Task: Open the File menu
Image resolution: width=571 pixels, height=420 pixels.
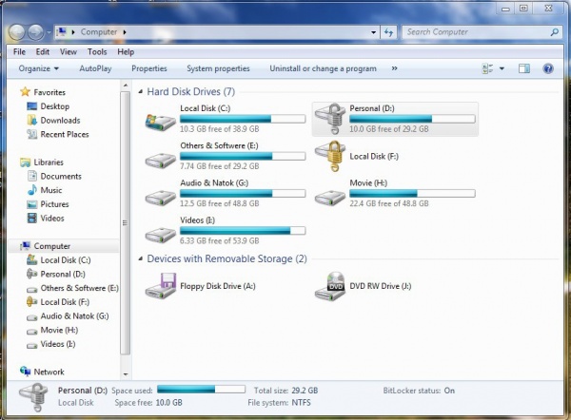Action: tap(19, 52)
